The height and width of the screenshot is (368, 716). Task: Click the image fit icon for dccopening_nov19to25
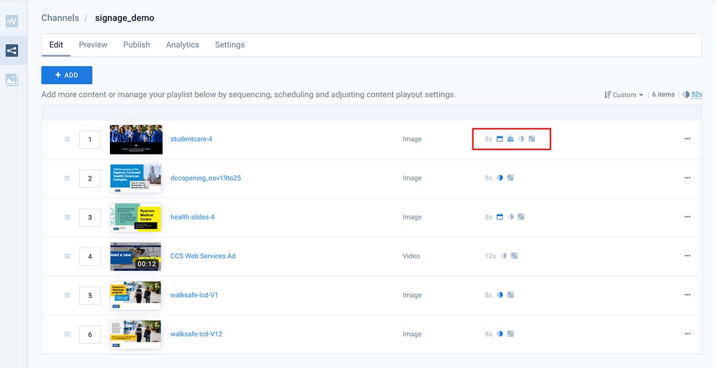coord(510,178)
